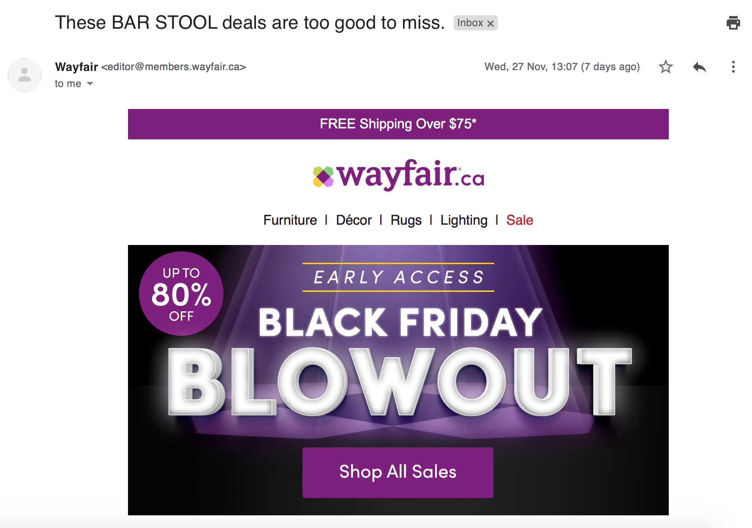Click the Shop All Sales button
The width and height of the screenshot is (752, 528).
coord(398,472)
